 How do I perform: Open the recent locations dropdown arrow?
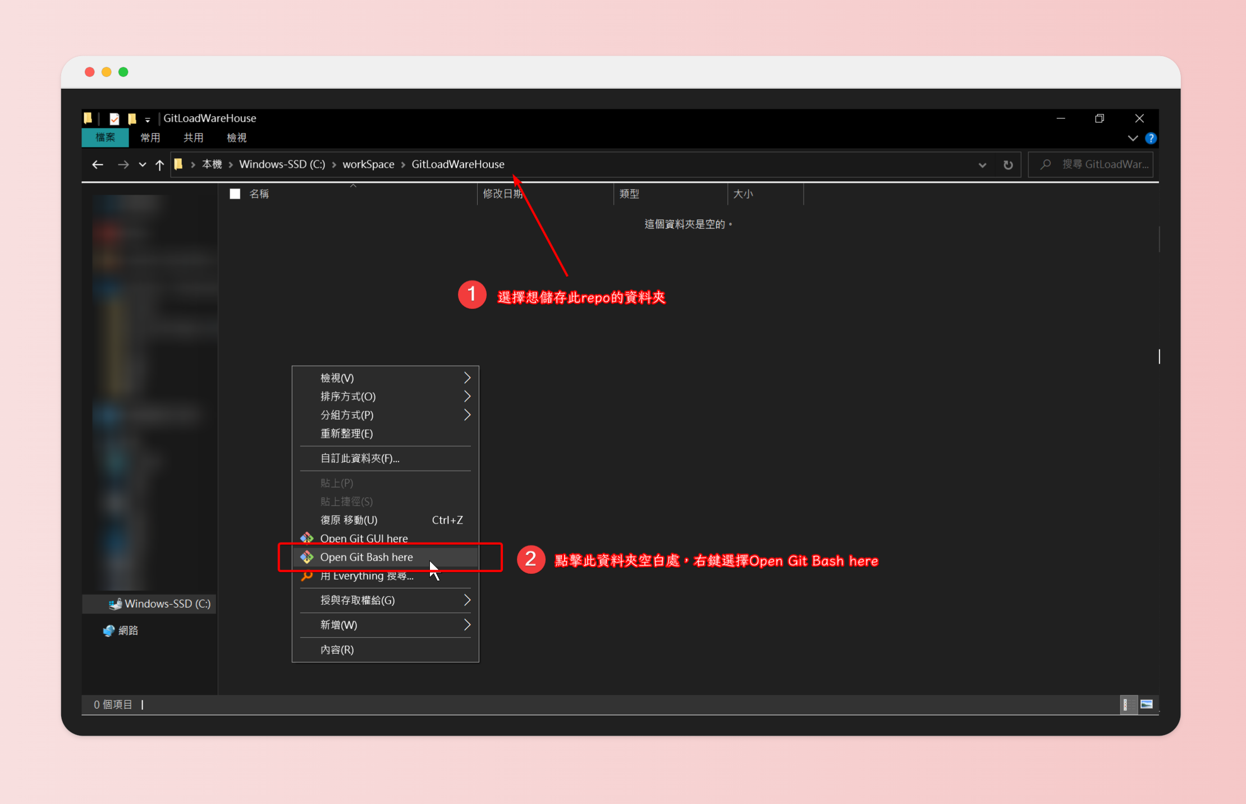coord(143,164)
